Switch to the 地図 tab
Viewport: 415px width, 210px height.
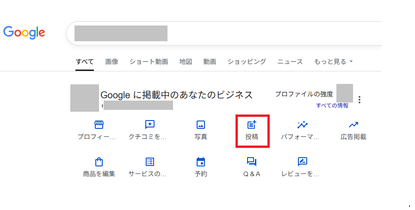coord(186,62)
